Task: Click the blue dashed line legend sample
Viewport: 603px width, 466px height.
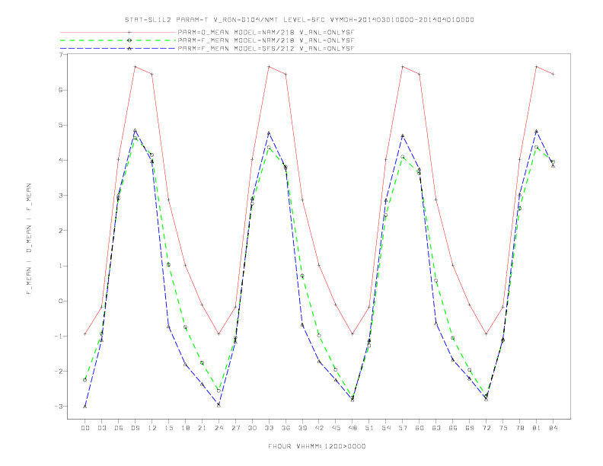Action: (x=118, y=49)
